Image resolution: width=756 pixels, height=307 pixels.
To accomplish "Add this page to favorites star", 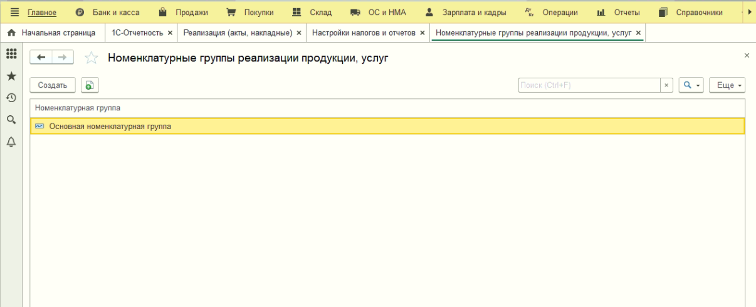I will point(91,58).
